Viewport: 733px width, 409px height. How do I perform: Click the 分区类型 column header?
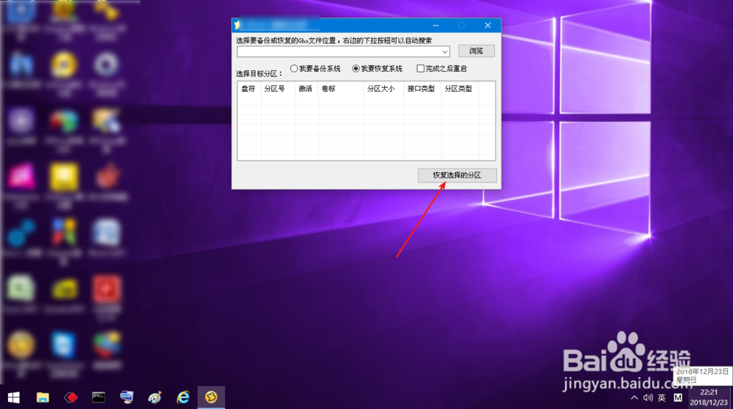click(x=458, y=89)
